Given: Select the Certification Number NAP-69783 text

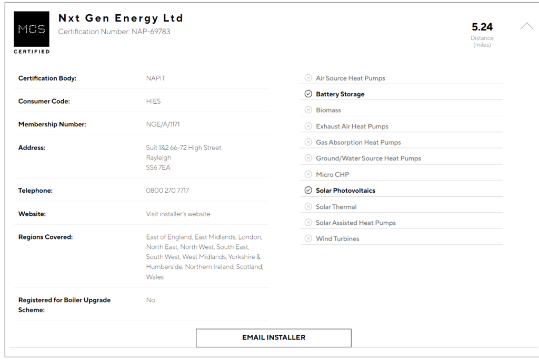Looking at the screenshot, I should pyautogui.click(x=114, y=32).
